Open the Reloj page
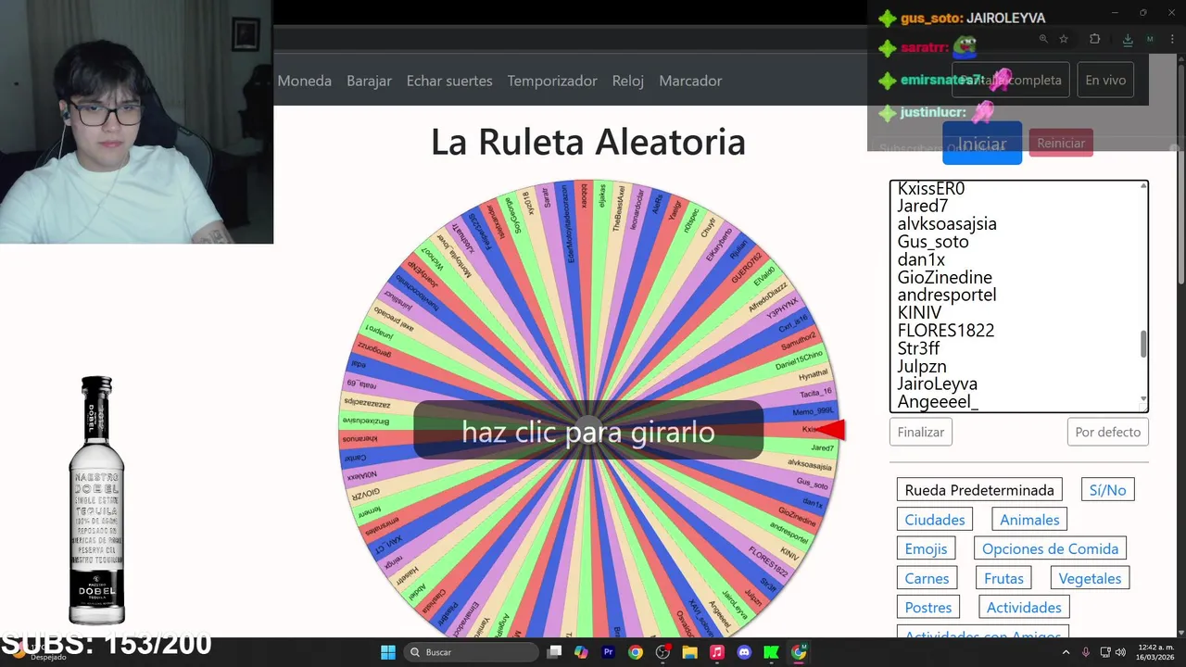 627,81
